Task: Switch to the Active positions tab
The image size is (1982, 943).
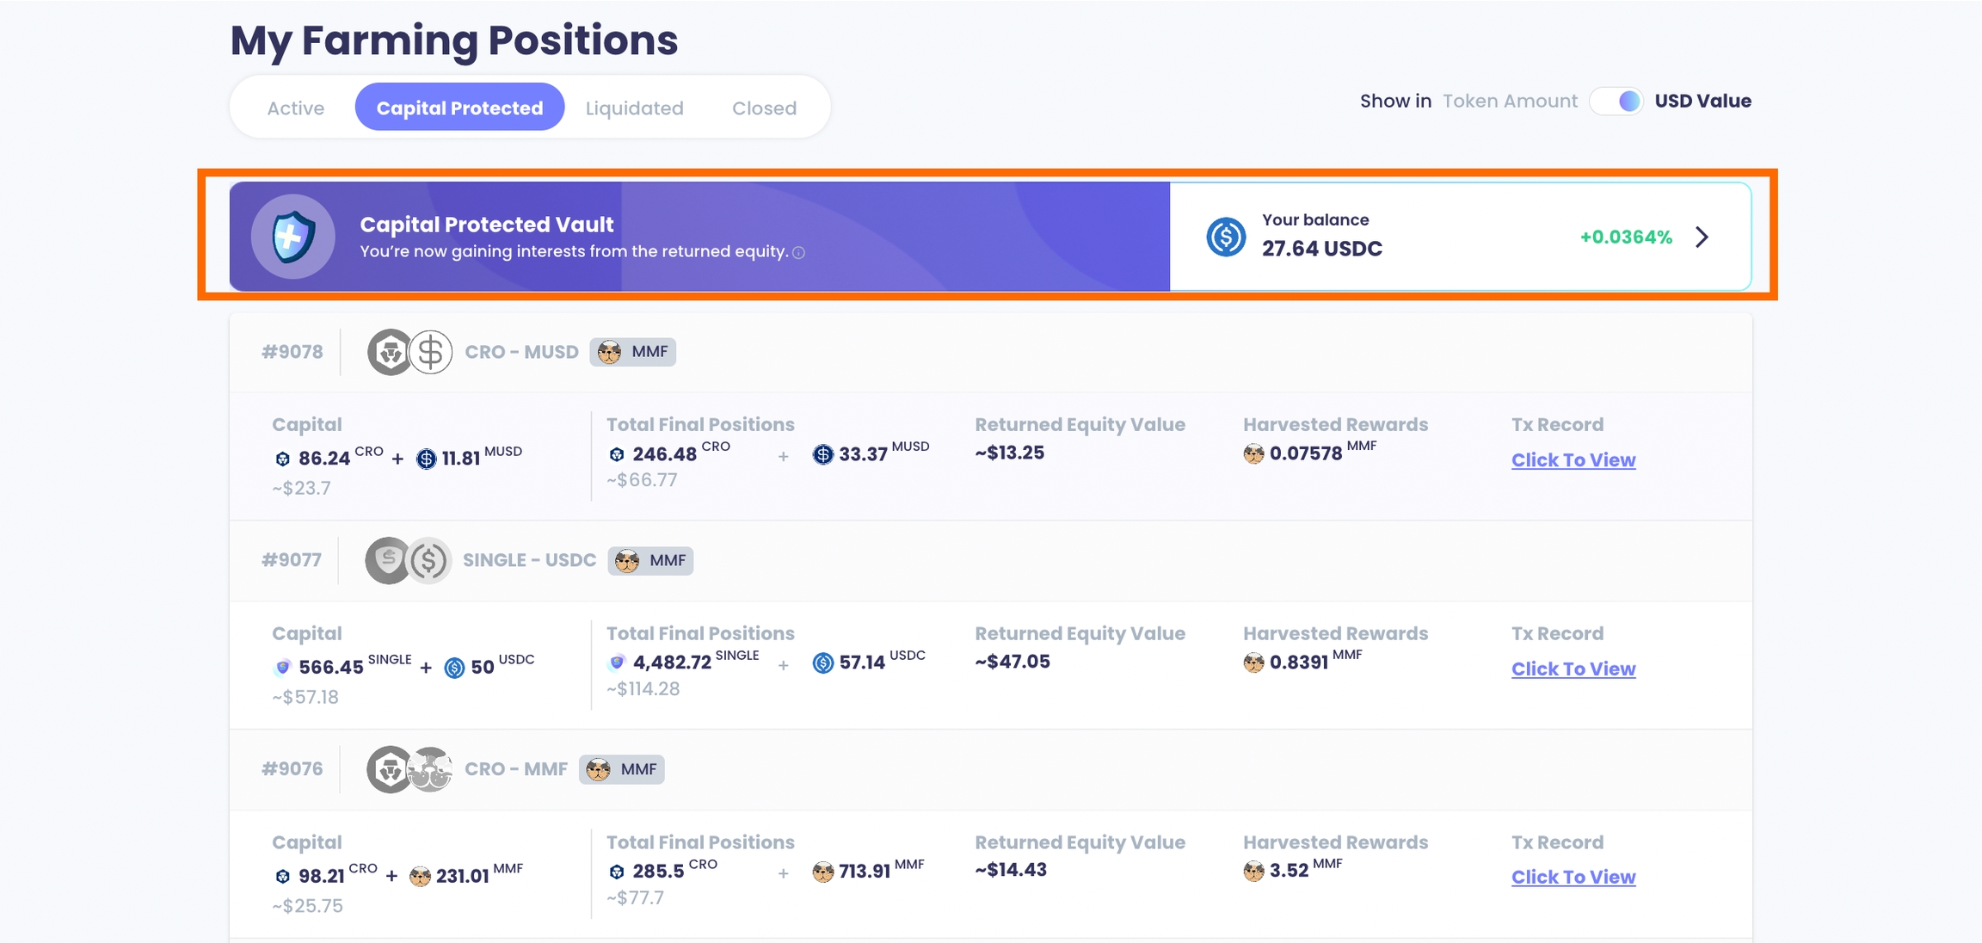Action: [x=295, y=108]
